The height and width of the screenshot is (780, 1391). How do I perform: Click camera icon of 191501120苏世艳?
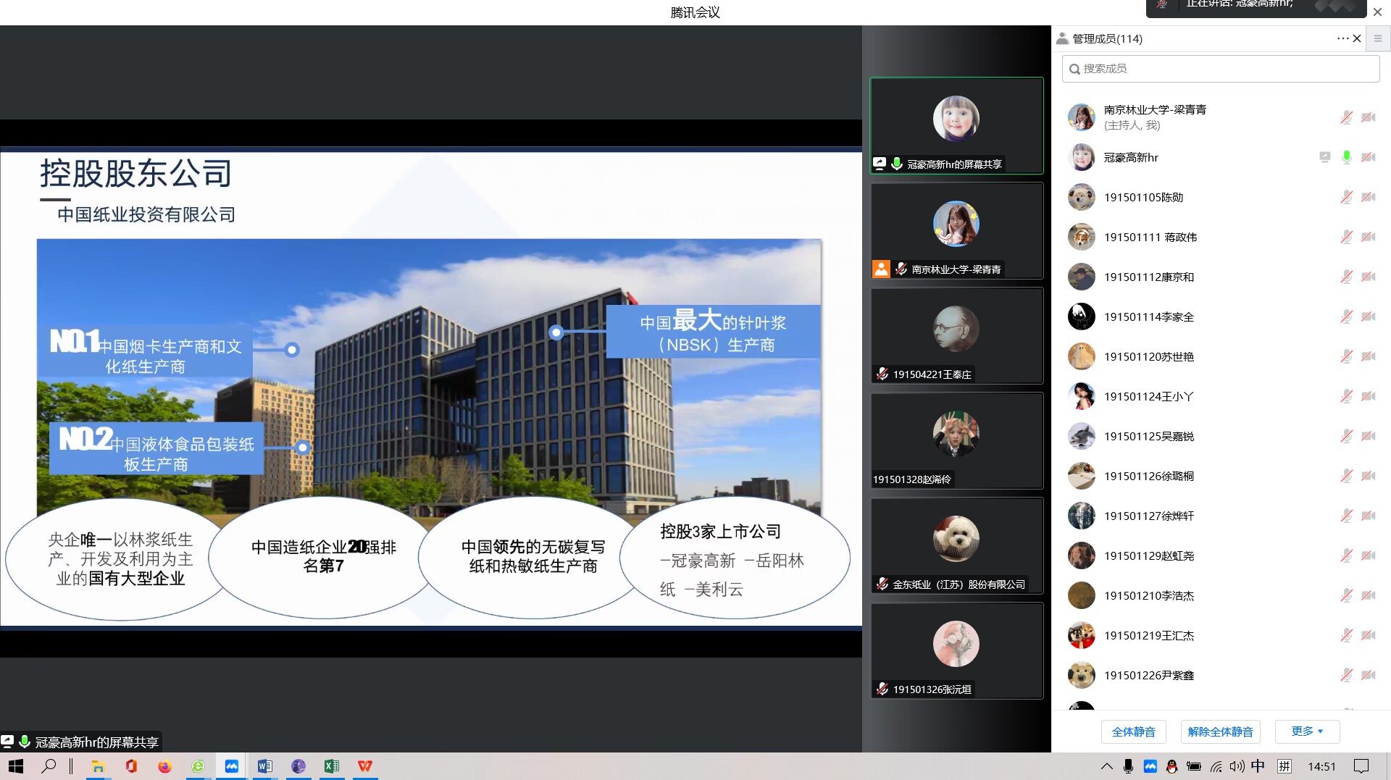[1368, 356]
